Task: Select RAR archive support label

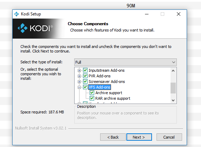Action: point(113,98)
